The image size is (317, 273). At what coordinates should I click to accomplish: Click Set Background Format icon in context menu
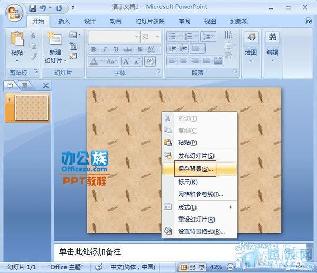168,231
